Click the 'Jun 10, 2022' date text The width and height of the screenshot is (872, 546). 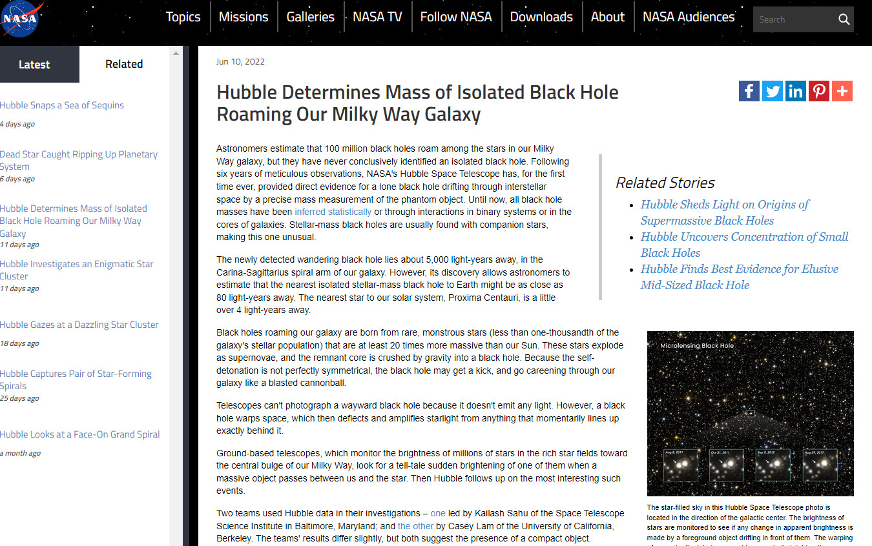click(240, 62)
